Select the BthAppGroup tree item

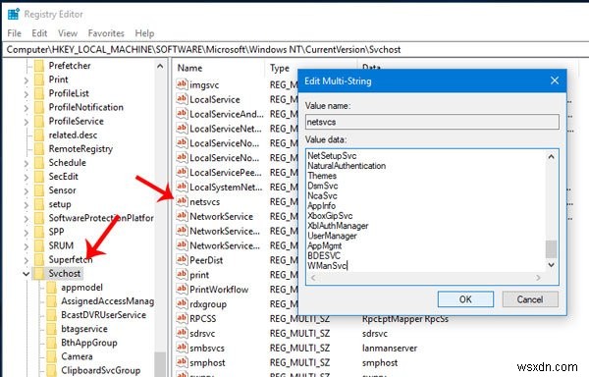(x=89, y=343)
